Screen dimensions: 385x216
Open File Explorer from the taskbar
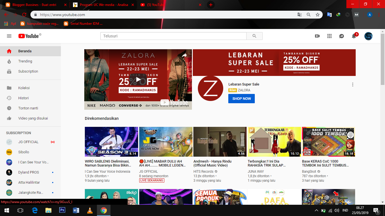48,210
